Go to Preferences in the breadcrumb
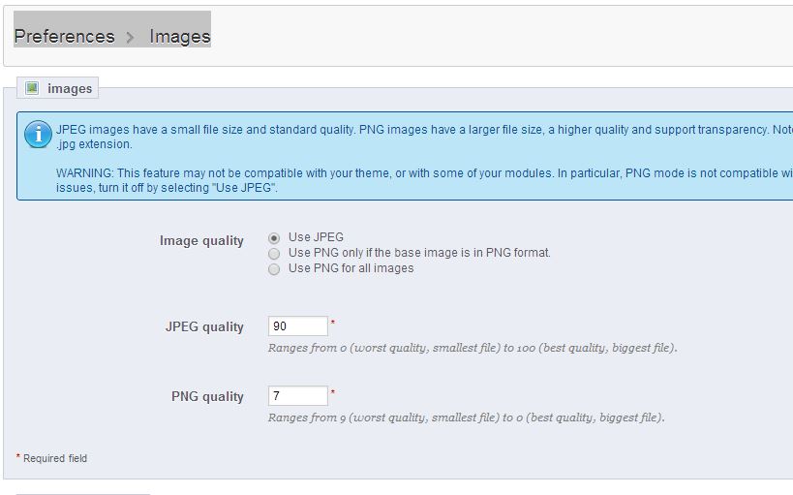Viewport: 793px width, 495px height. [x=64, y=36]
